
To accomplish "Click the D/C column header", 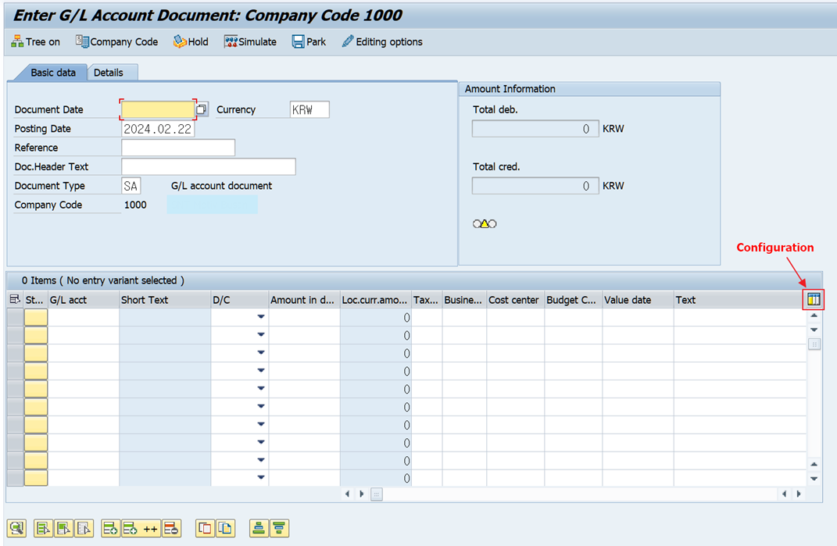I will pos(240,300).
